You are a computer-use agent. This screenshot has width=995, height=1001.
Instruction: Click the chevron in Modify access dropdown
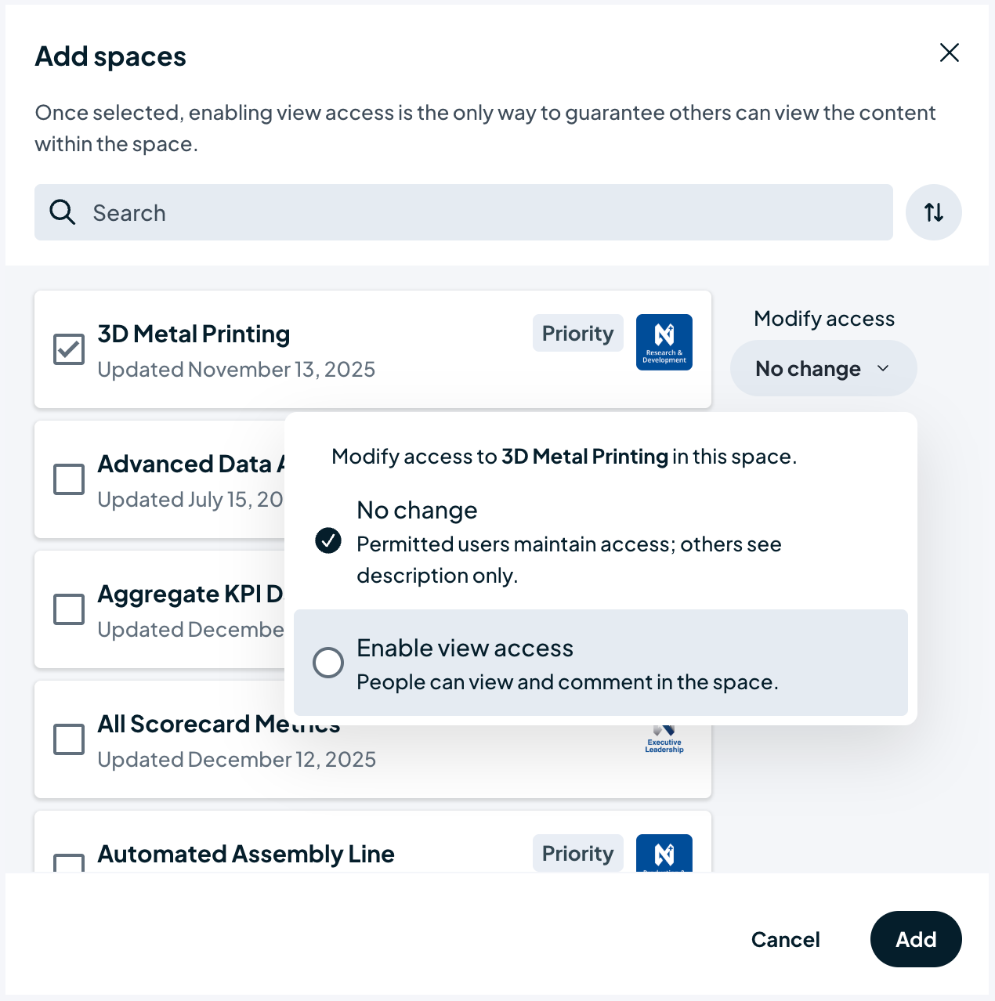[x=883, y=369]
